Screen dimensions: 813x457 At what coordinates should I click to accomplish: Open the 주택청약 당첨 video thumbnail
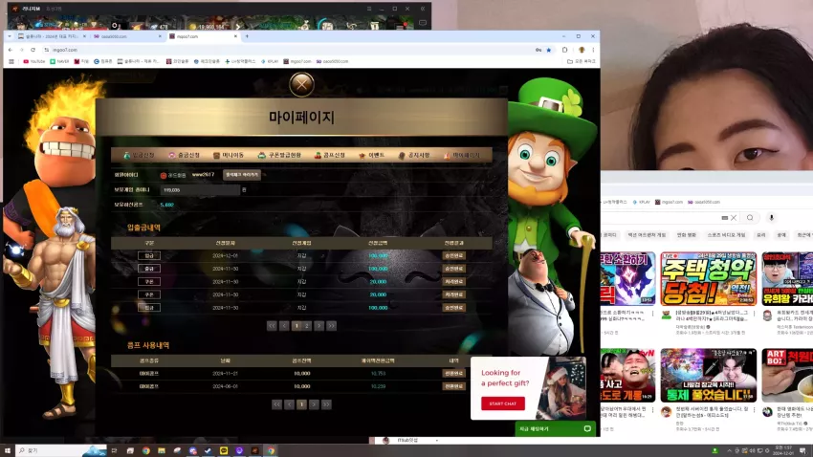[708, 278]
